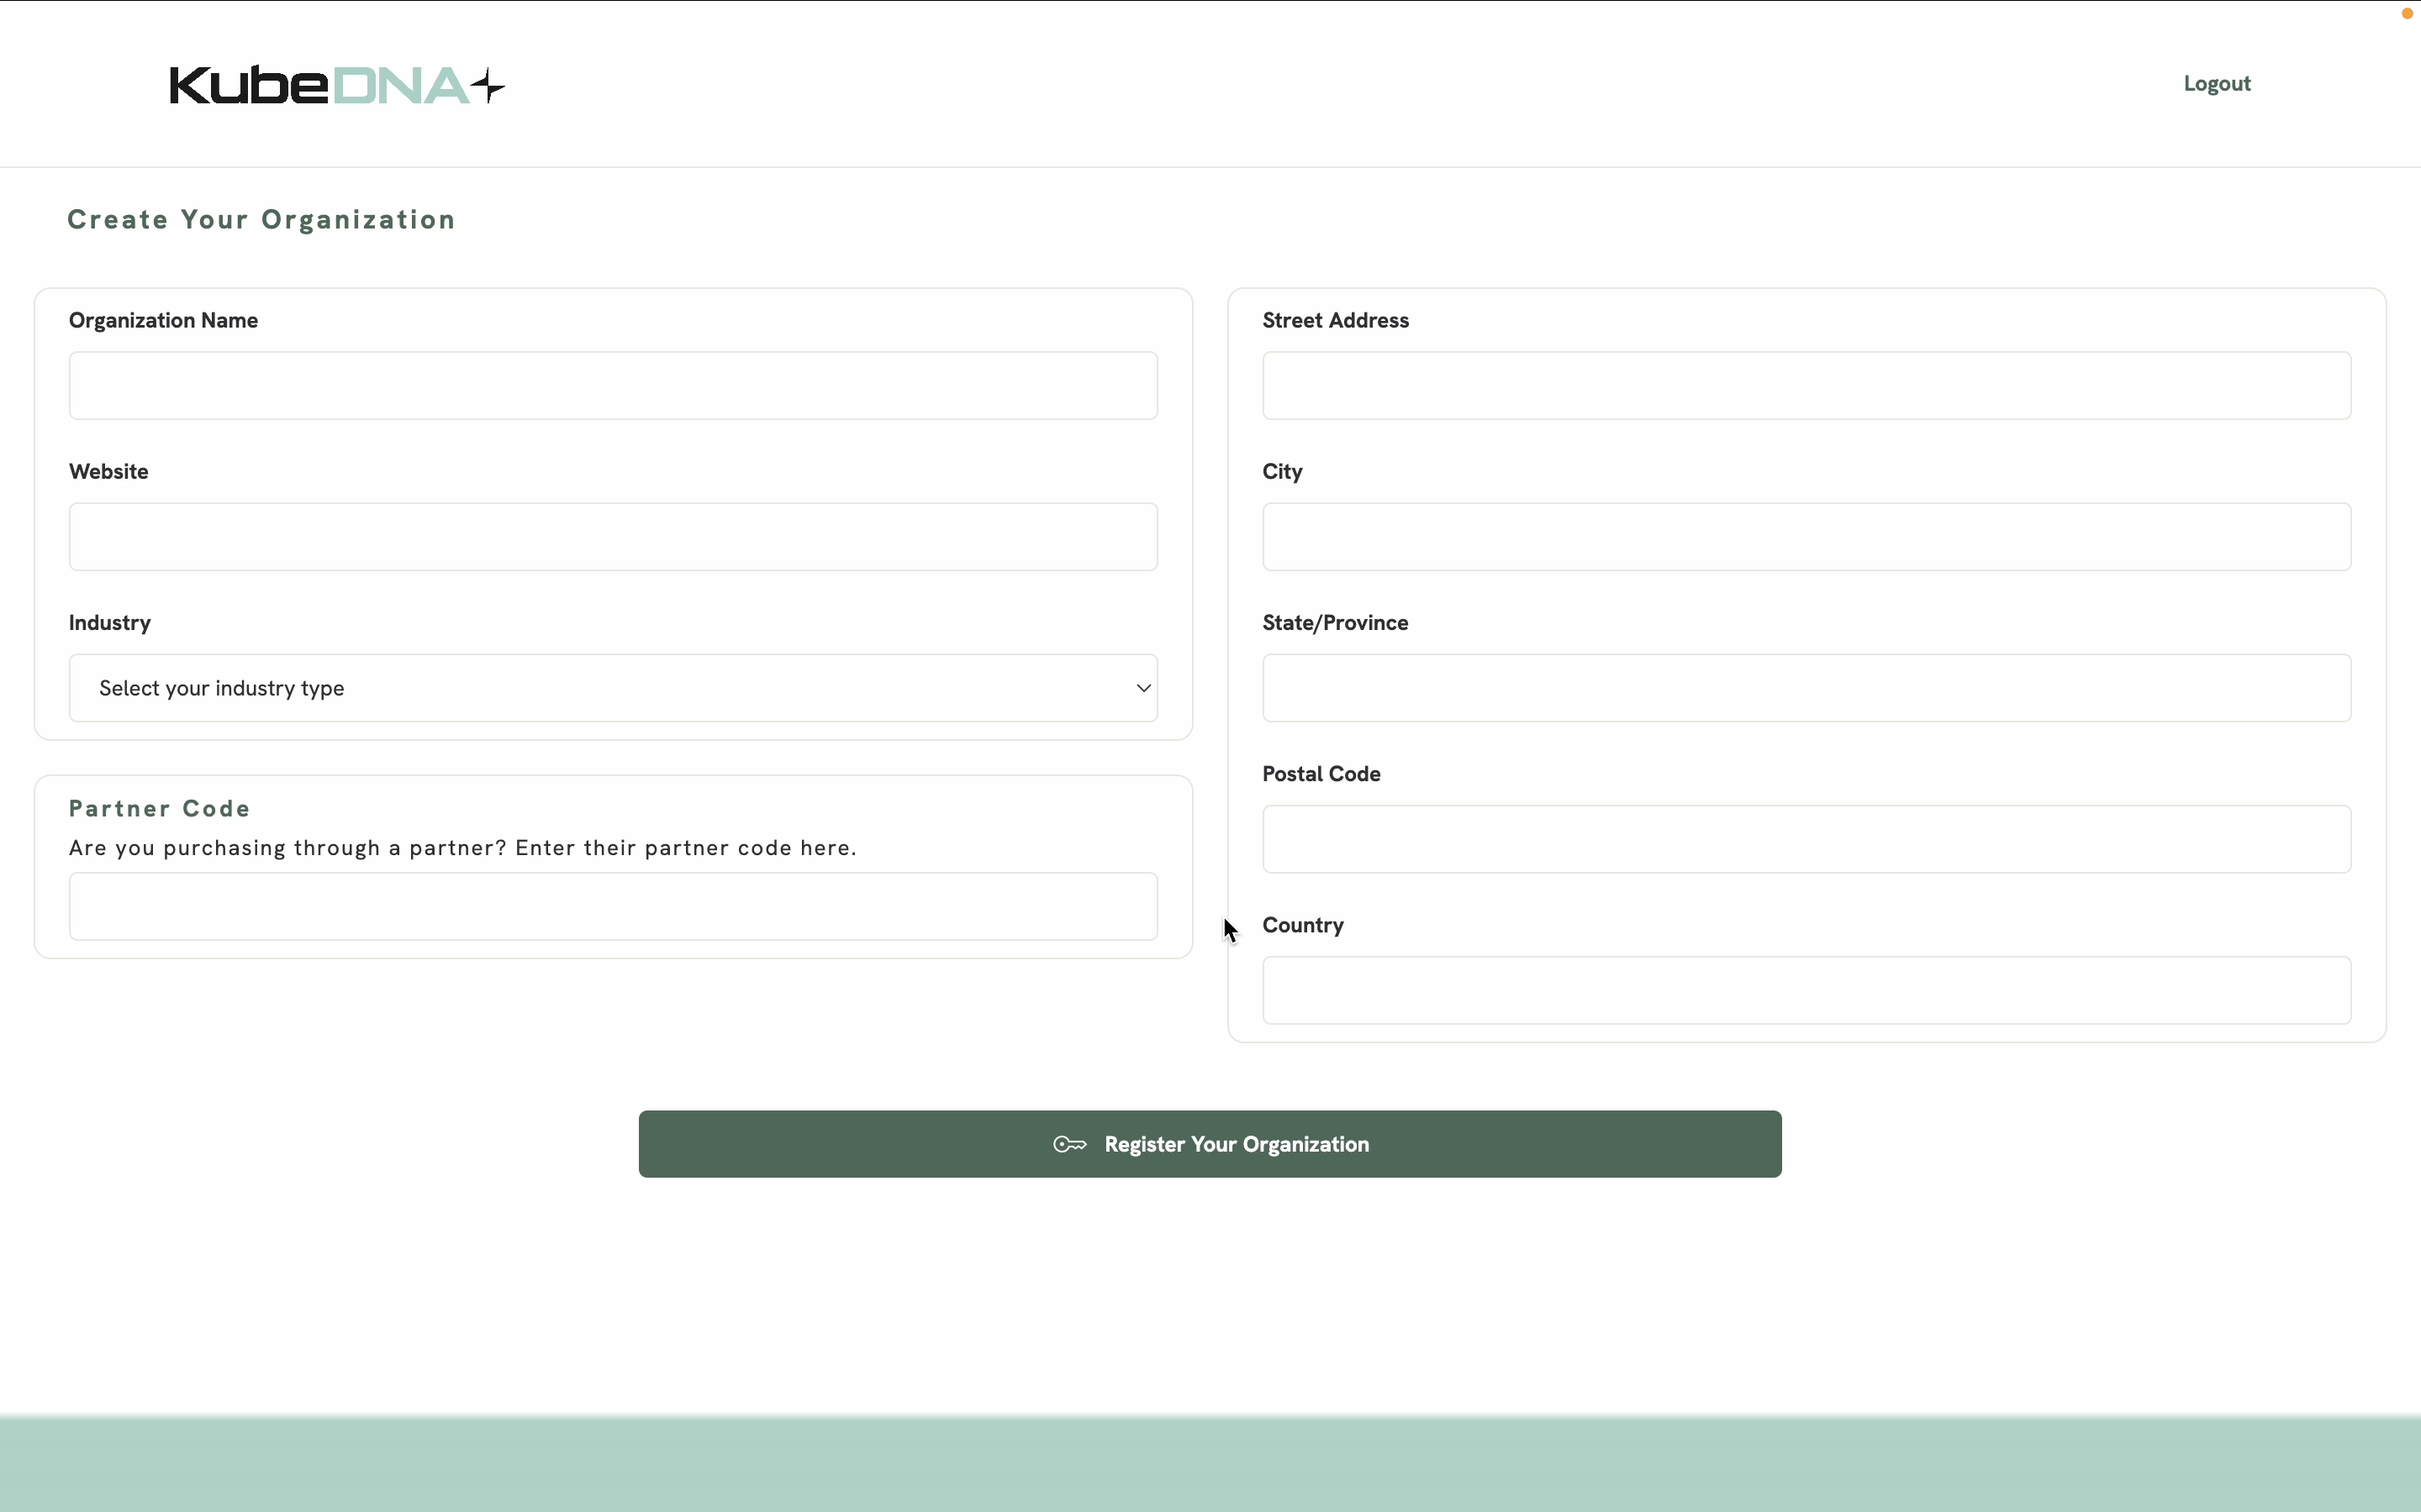Click the Industry field label
Image resolution: width=2421 pixels, height=1512 pixels.
(110, 623)
